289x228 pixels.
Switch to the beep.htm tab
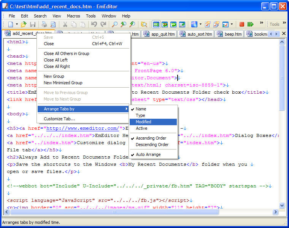[x=229, y=34]
